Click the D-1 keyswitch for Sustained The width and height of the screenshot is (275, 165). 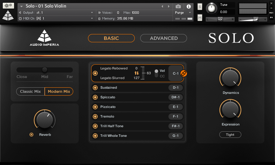tap(176, 88)
